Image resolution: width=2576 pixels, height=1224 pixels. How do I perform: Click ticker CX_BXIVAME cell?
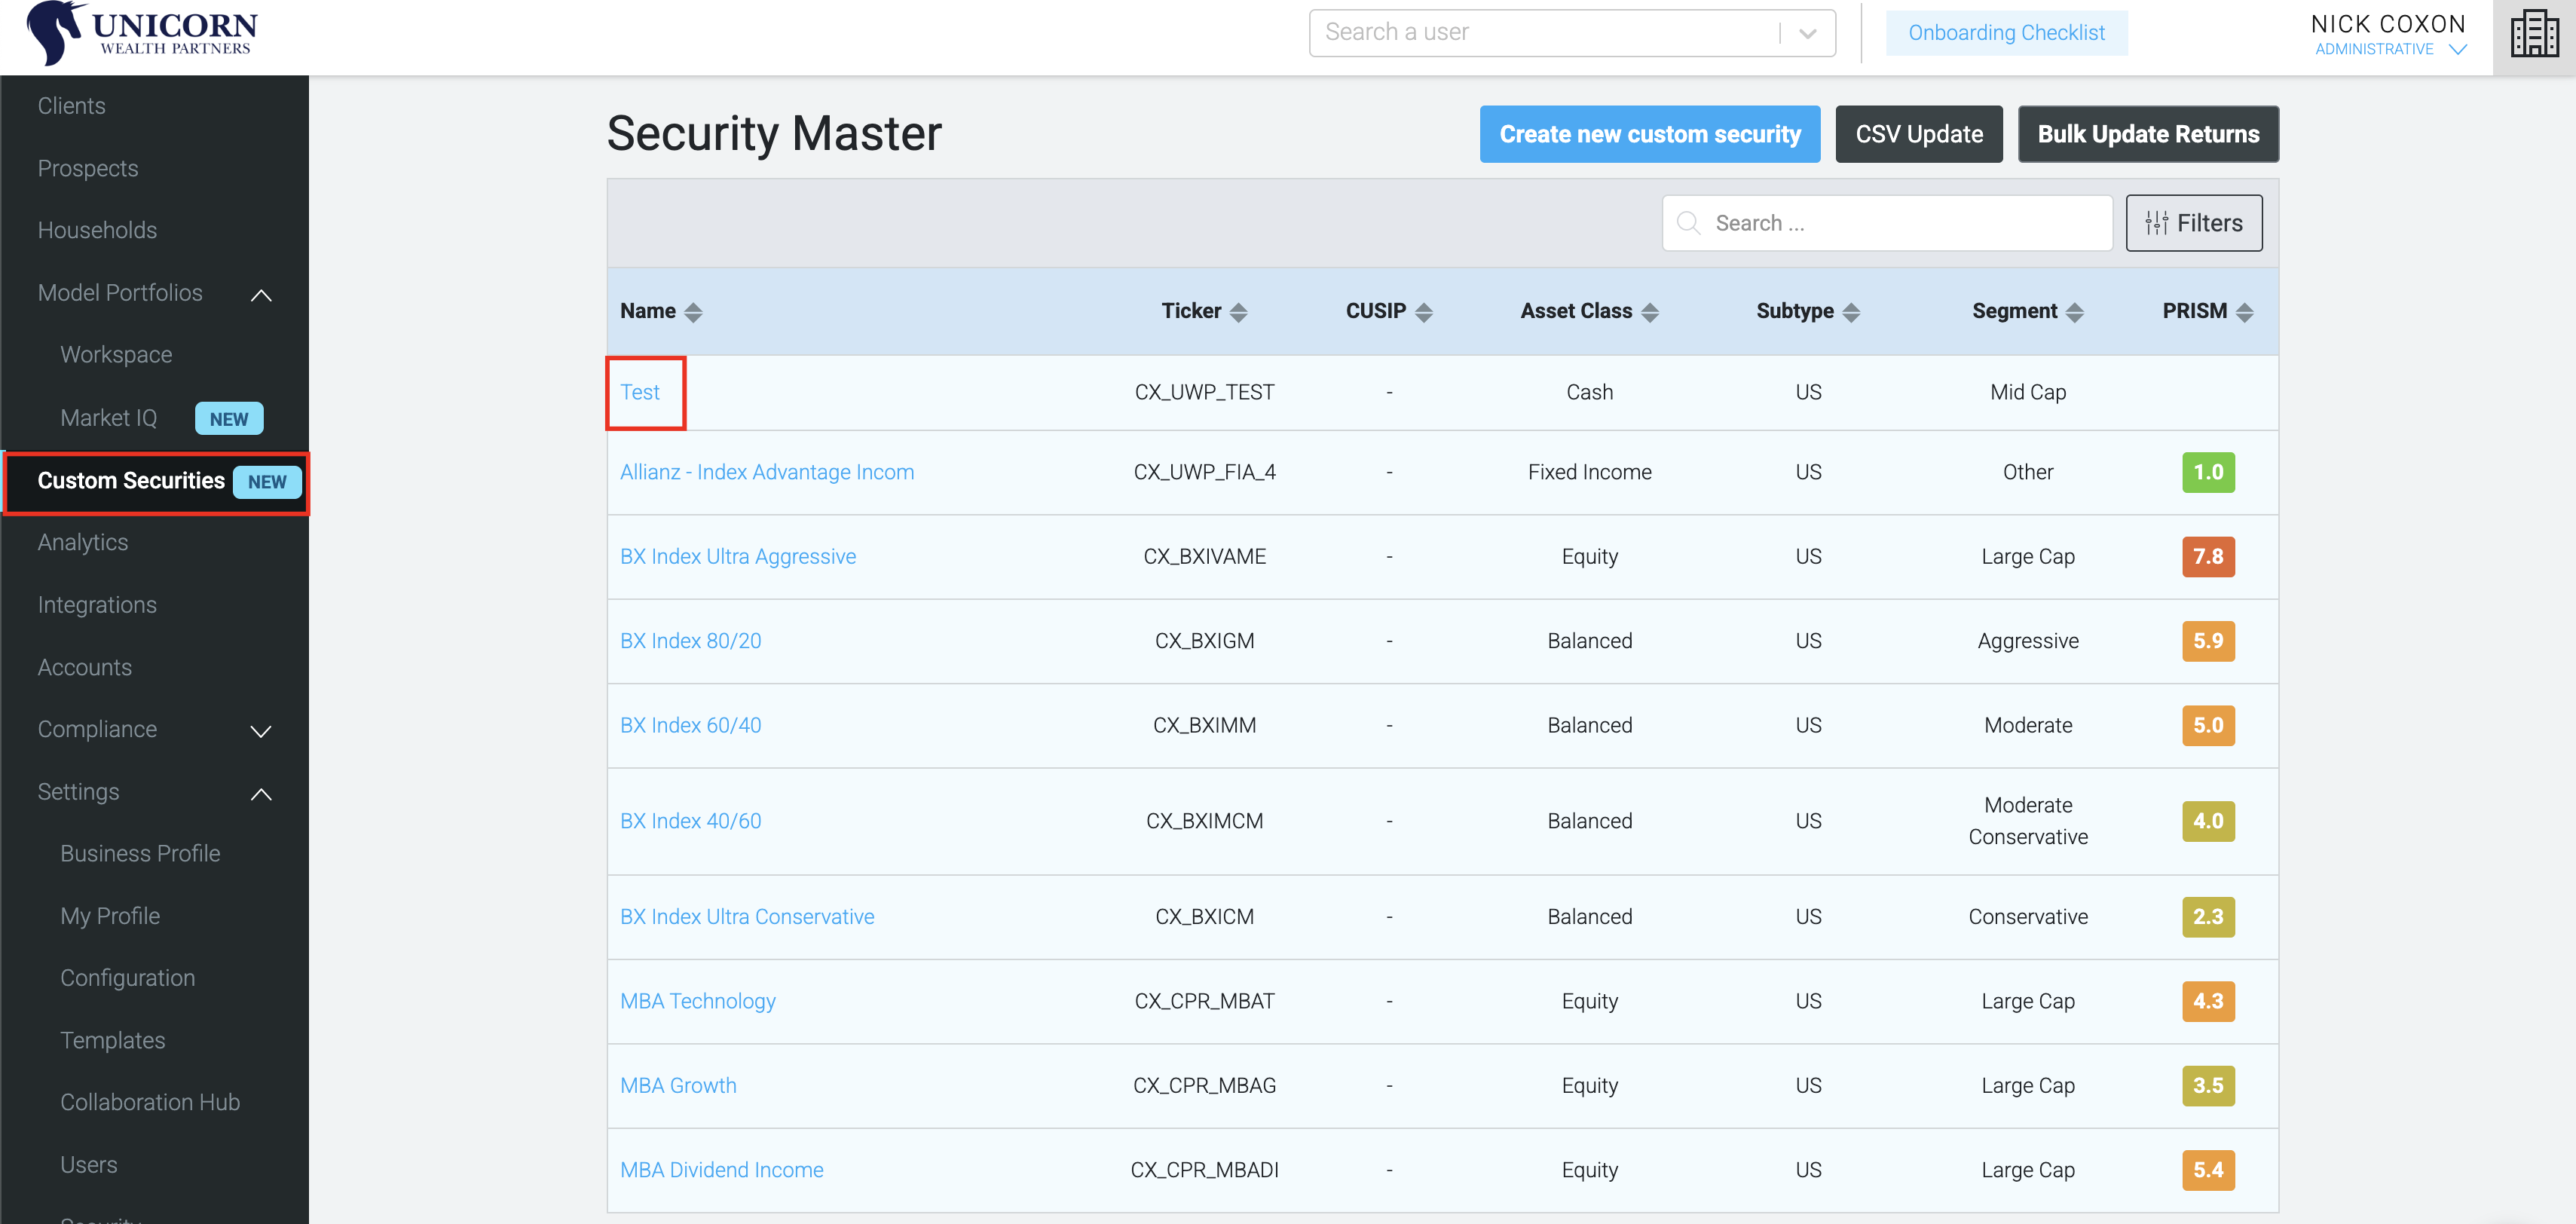point(1204,556)
